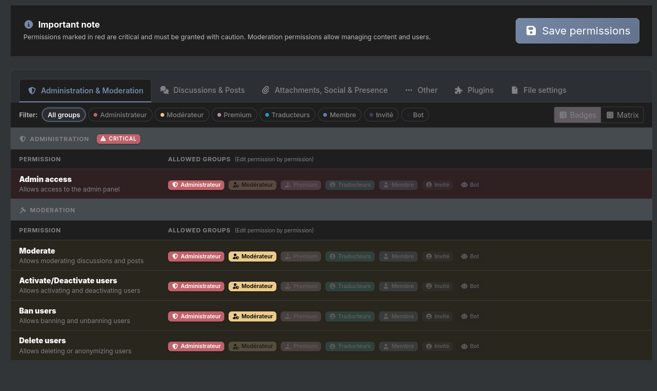Enable Bot badge for Activate/Deactivate users

click(x=470, y=286)
